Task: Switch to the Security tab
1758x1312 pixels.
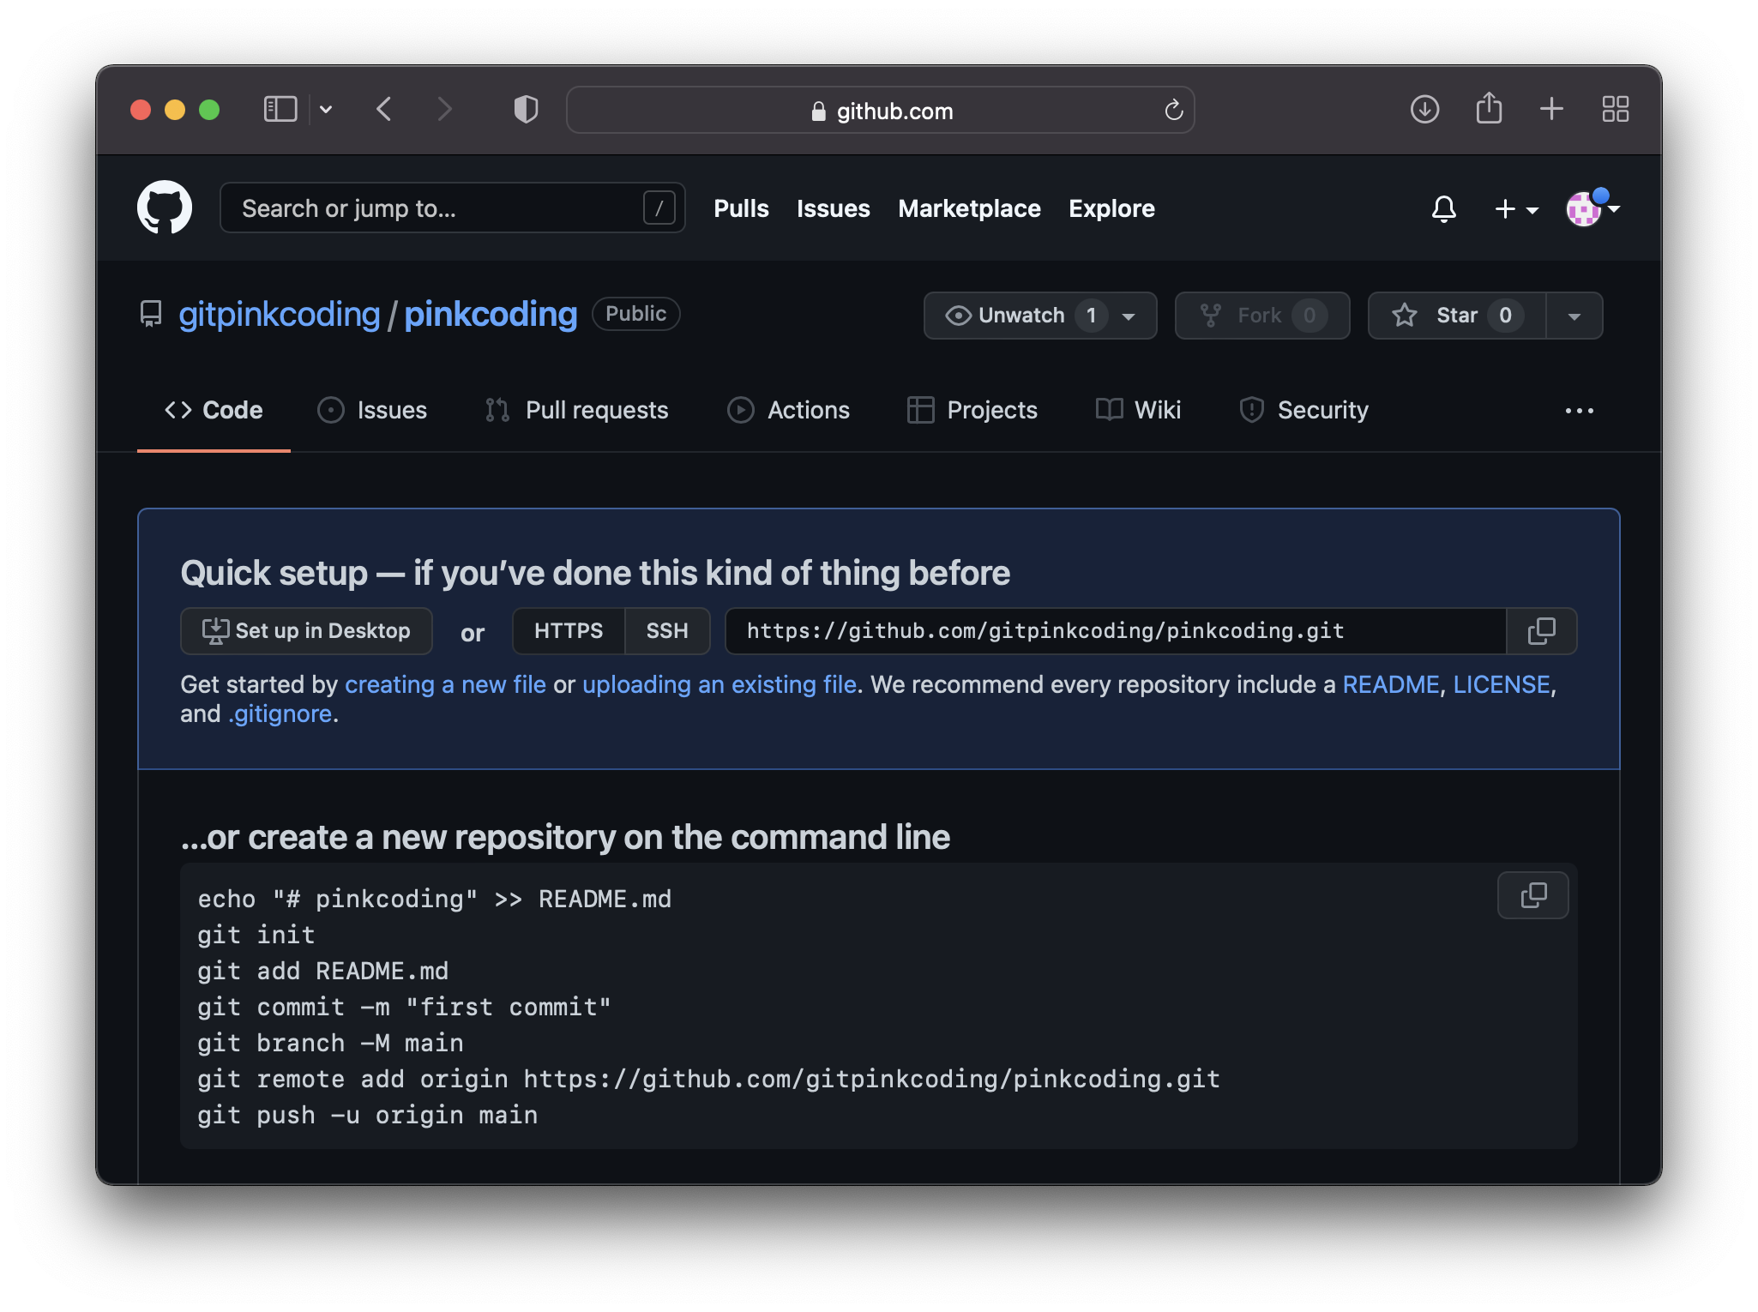Action: click(x=1303, y=410)
